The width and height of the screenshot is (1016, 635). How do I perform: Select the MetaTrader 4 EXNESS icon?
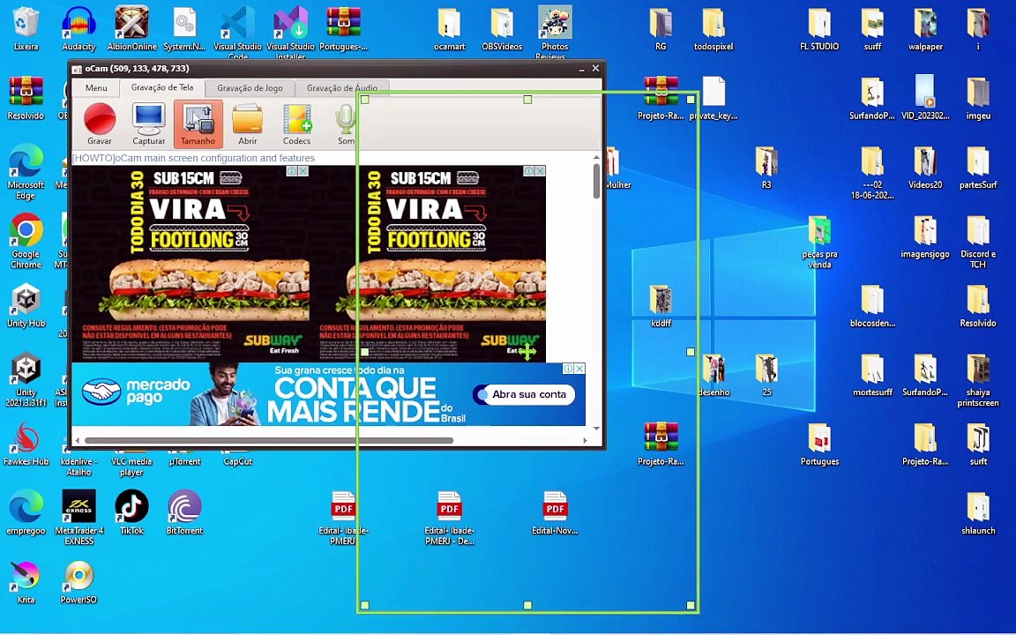point(79,517)
